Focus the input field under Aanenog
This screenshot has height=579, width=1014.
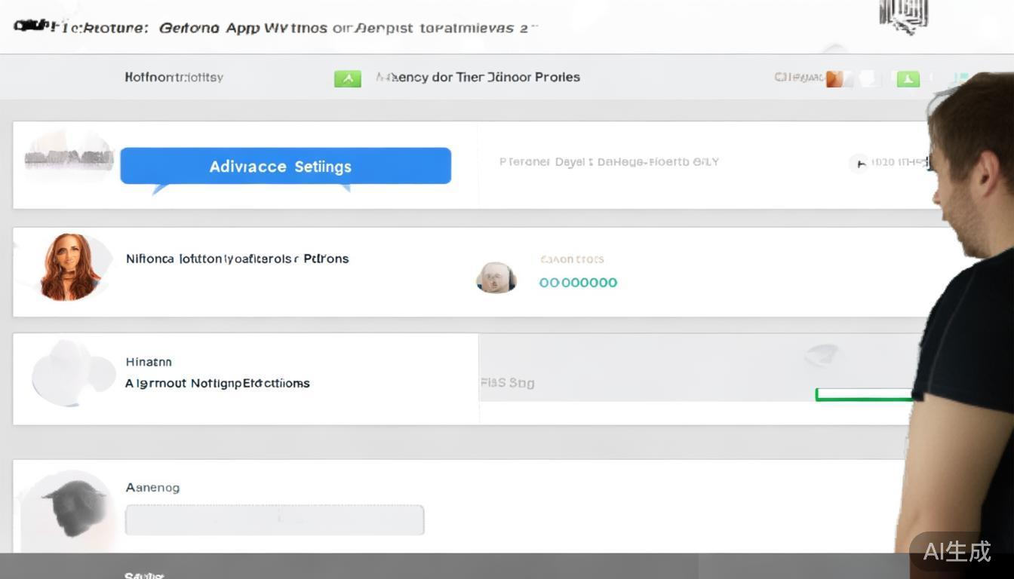(274, 520)
